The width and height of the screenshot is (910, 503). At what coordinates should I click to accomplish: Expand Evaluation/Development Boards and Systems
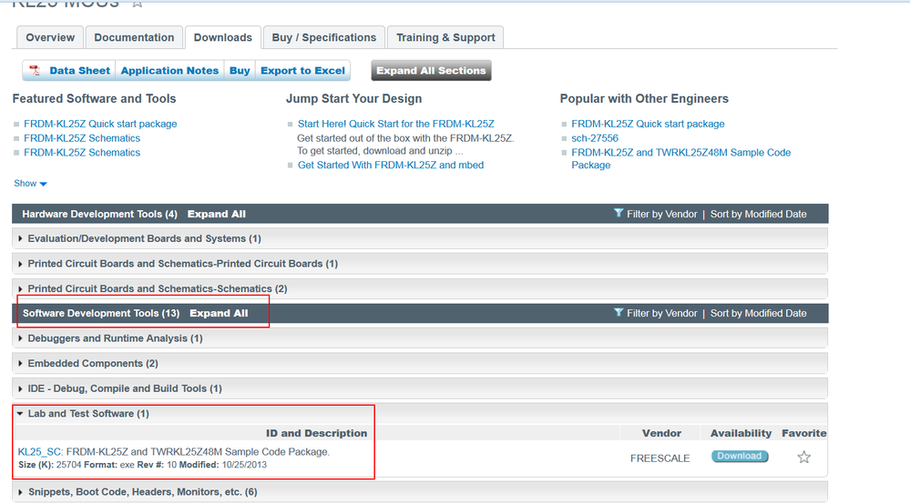coord(144,239)
